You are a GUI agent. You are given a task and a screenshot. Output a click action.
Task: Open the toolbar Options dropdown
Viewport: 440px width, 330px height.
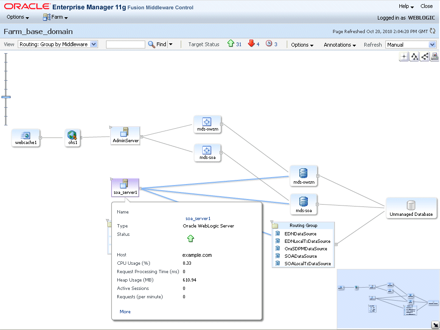tap(302, 45)
